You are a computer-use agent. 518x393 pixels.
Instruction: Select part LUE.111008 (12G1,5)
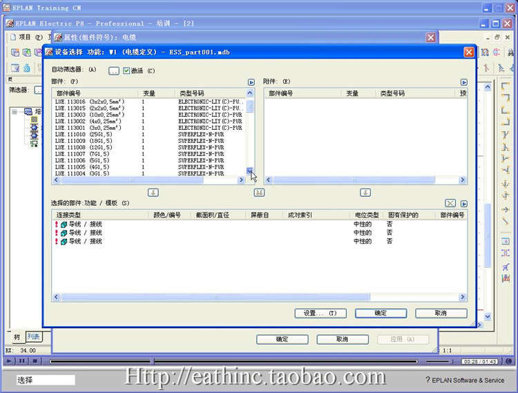148,147
